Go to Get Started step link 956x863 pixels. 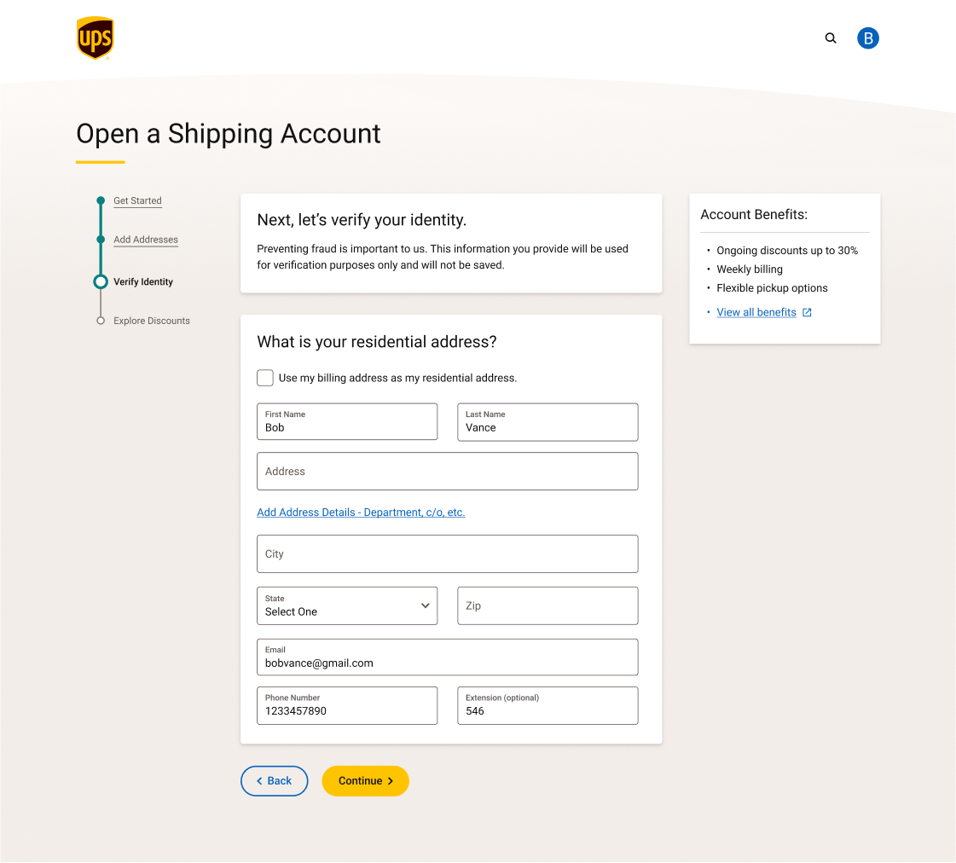point(138,200)
